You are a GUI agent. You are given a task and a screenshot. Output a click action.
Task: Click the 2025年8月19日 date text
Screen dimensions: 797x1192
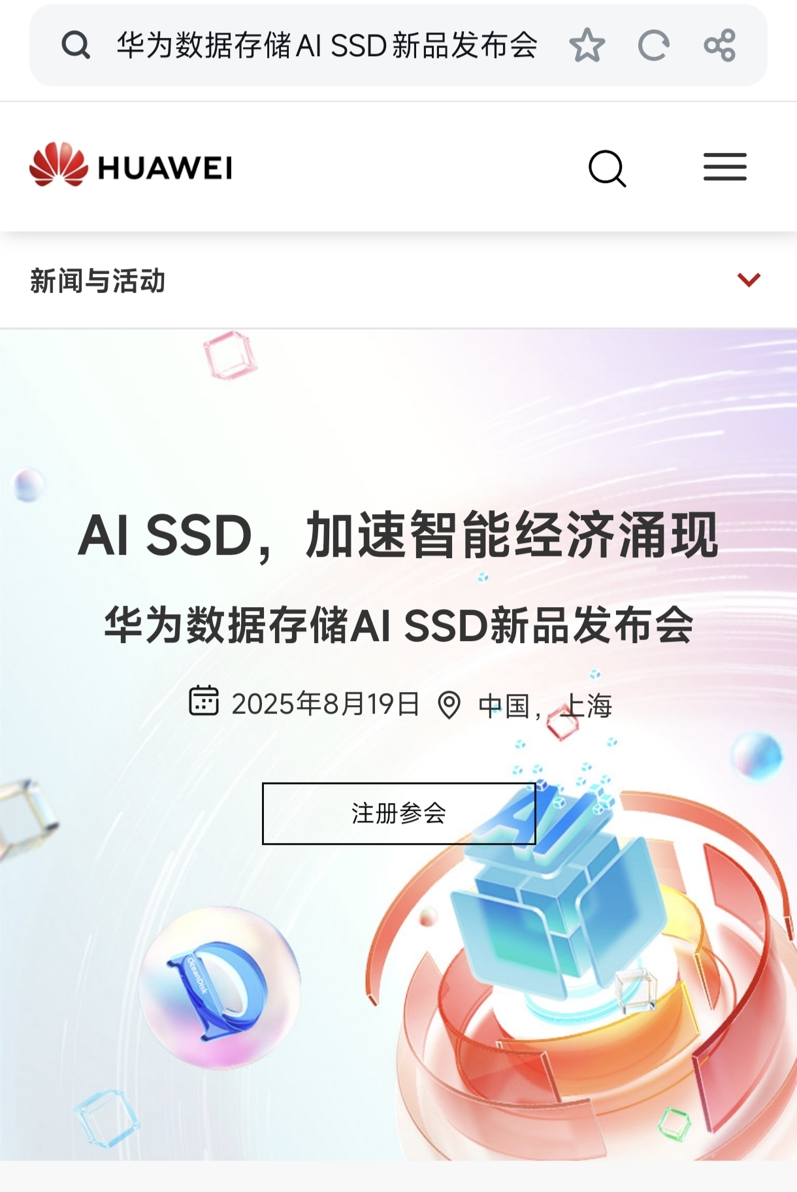click(325, 704)
